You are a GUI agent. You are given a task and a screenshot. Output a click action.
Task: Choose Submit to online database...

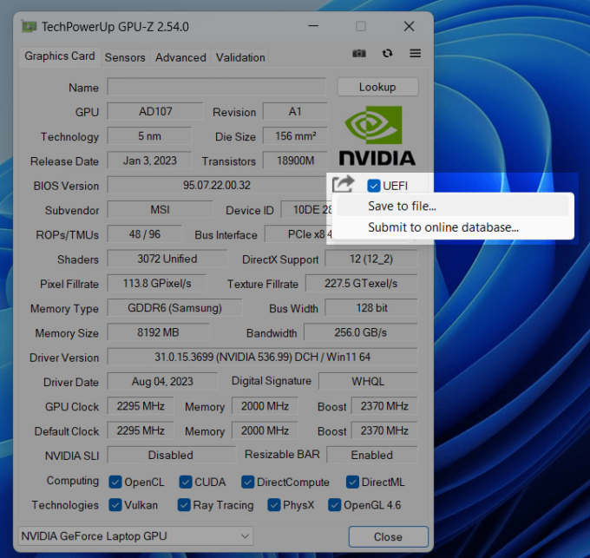453,227
